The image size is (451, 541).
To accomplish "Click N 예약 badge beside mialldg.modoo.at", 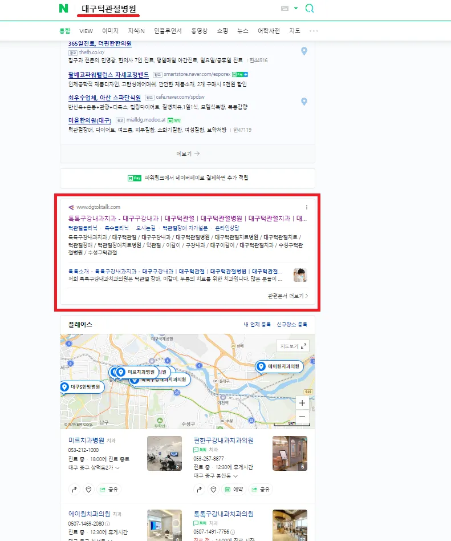I will pyautogui.click(x=174, y=120).
